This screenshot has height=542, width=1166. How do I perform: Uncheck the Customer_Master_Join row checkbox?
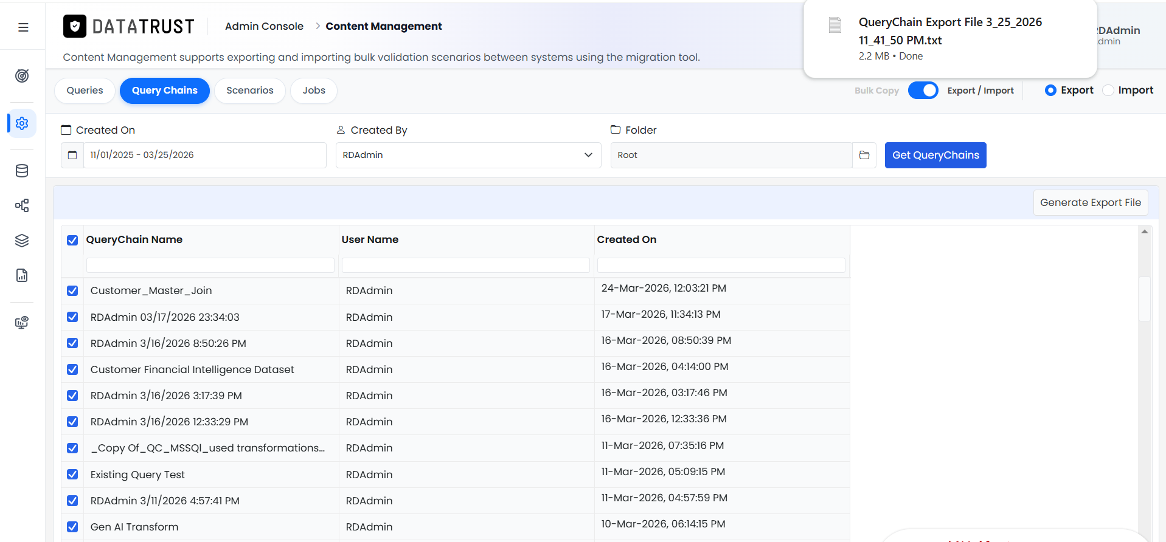click(x=72, y=290)
